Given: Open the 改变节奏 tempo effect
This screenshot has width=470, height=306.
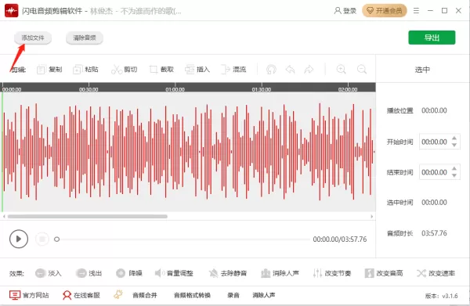Looking at the screenshot, I should [332, 273].
